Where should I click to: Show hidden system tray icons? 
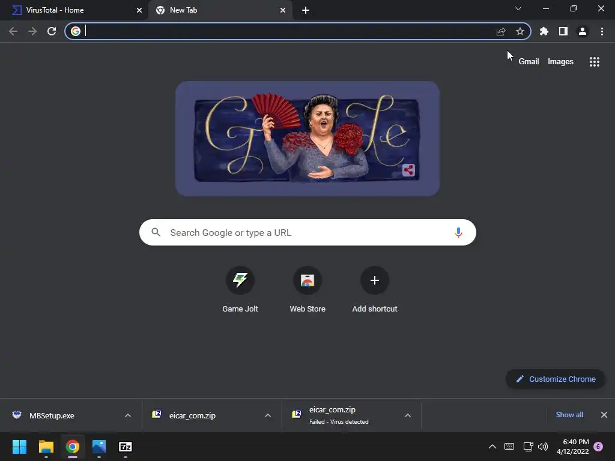(492, 447)
